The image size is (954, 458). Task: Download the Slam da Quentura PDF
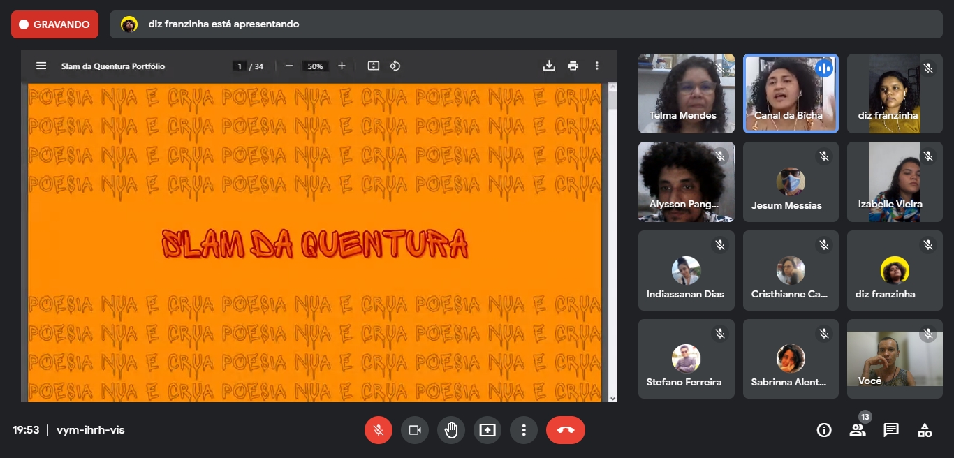click(x=549, y=66)
